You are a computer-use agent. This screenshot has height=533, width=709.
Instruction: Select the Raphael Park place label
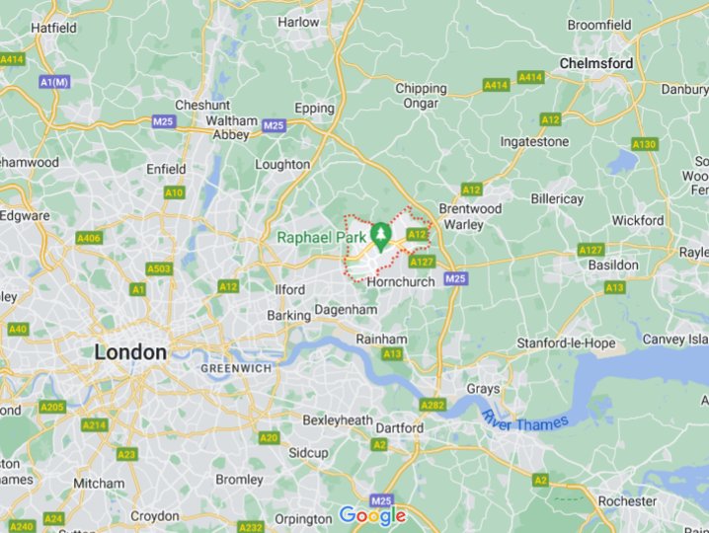pyautogui.click(x=322, y=237)
